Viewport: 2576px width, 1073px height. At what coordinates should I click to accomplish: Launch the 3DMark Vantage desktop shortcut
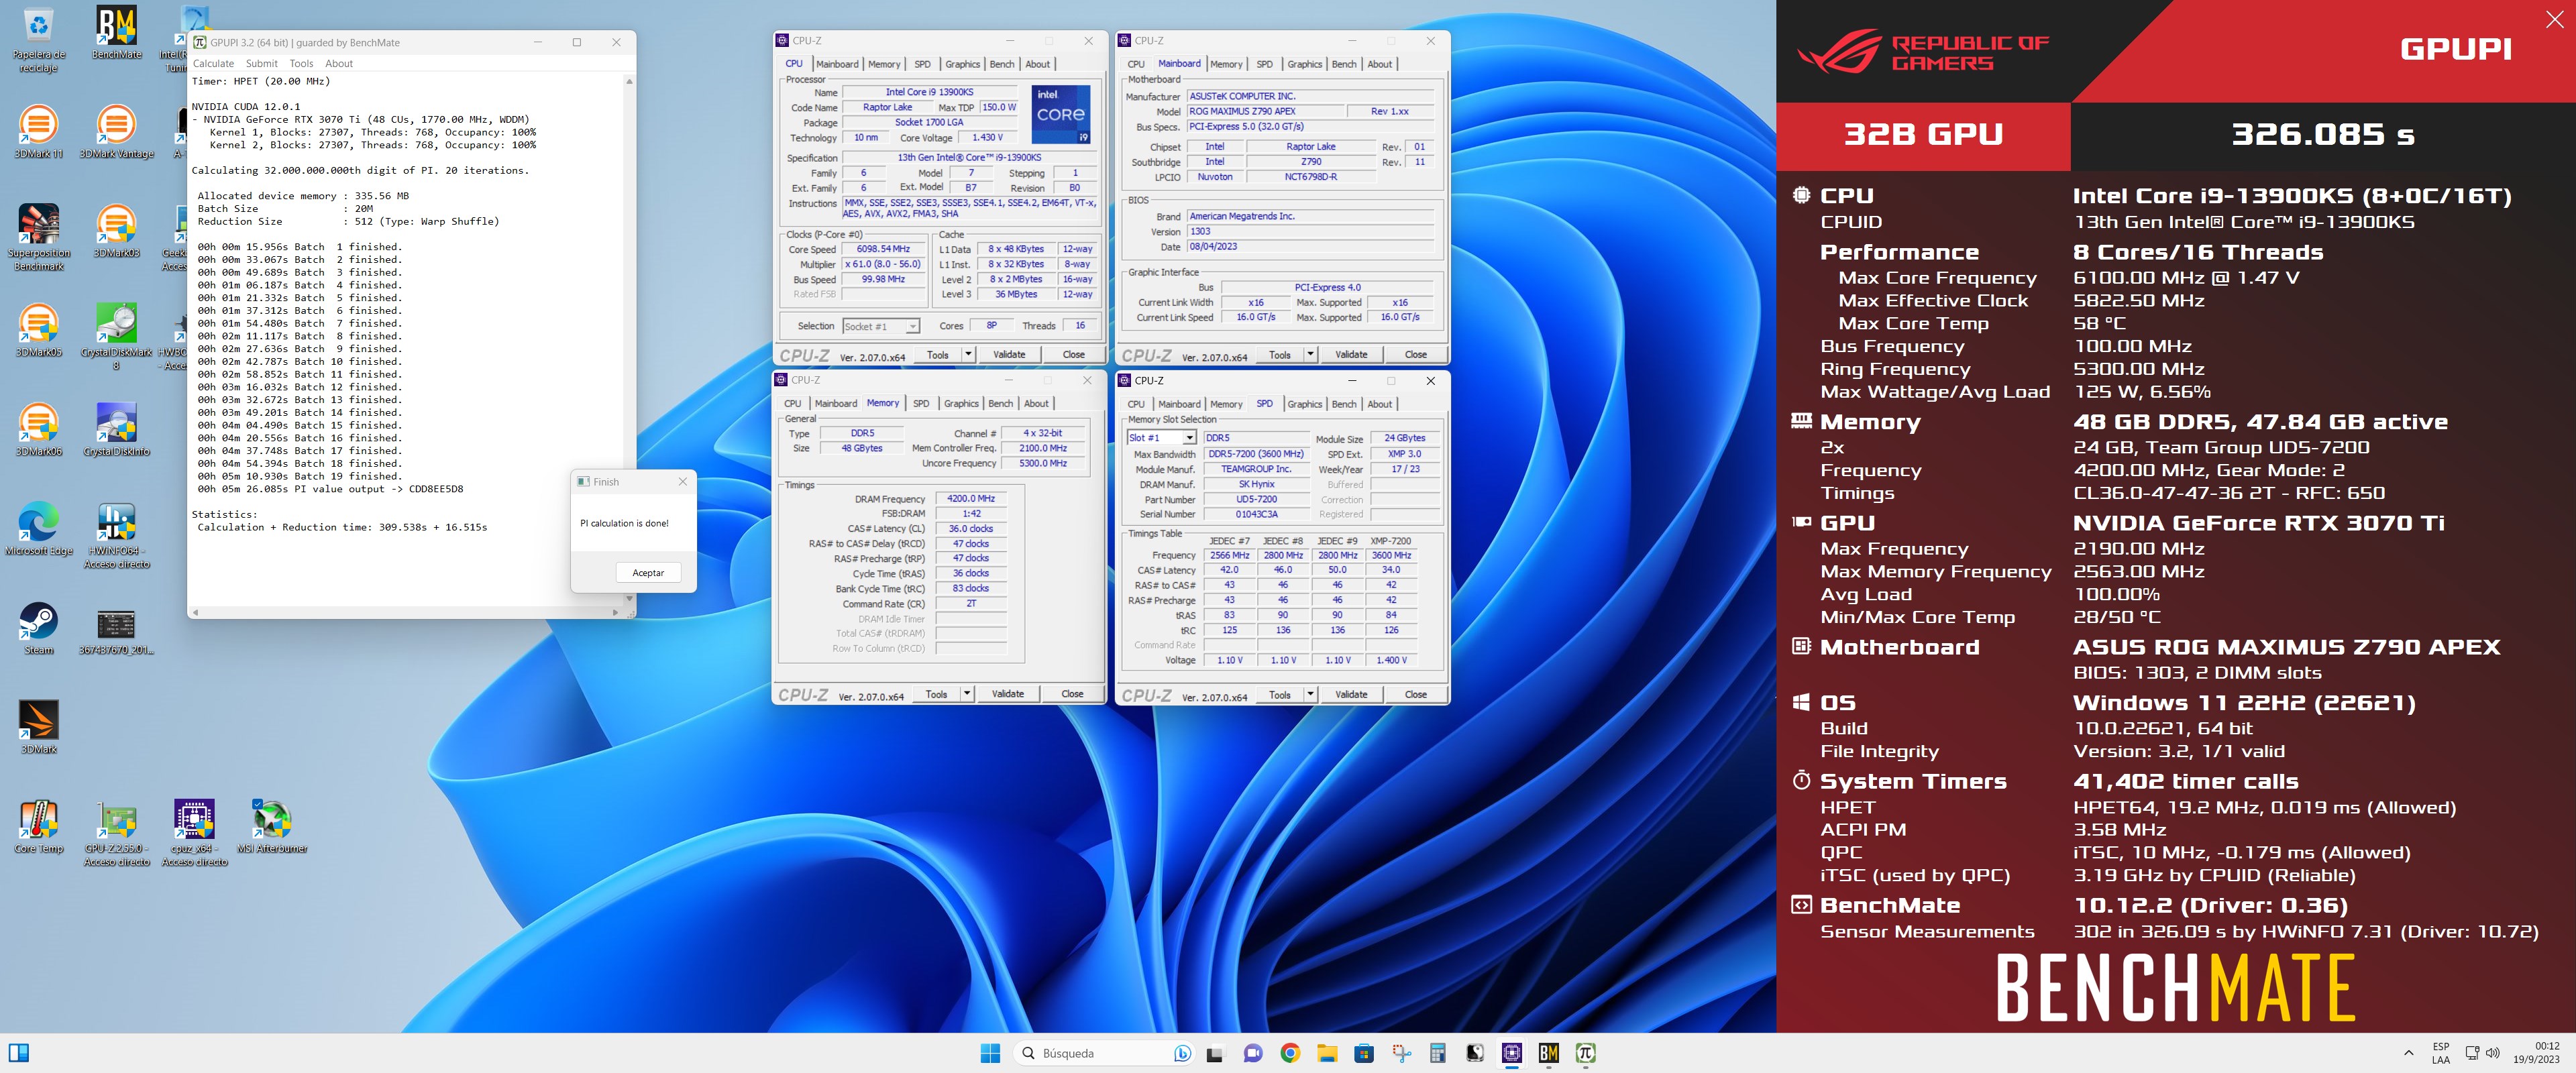(x=116, y=131)
